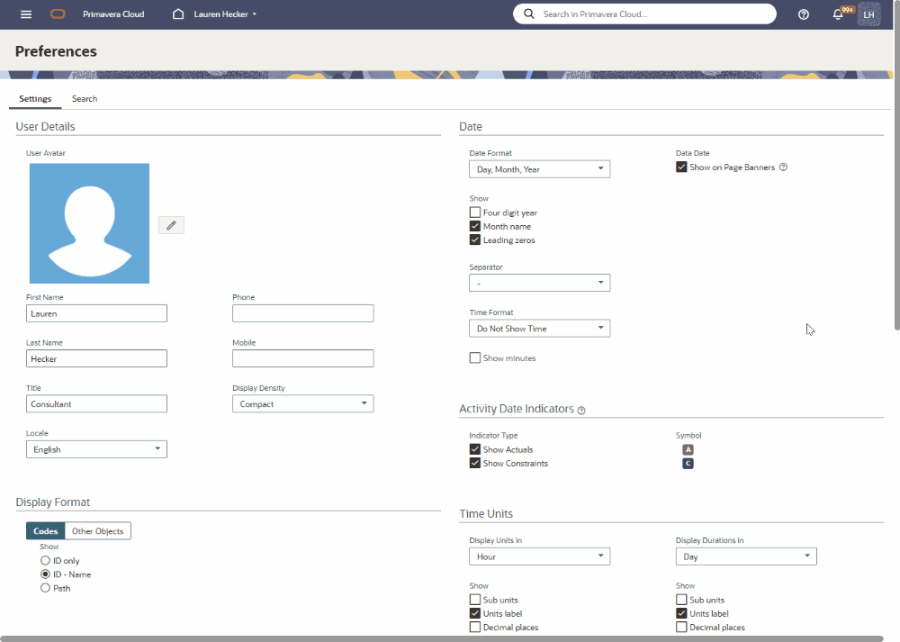Click the Title input field

coord(96,403)
